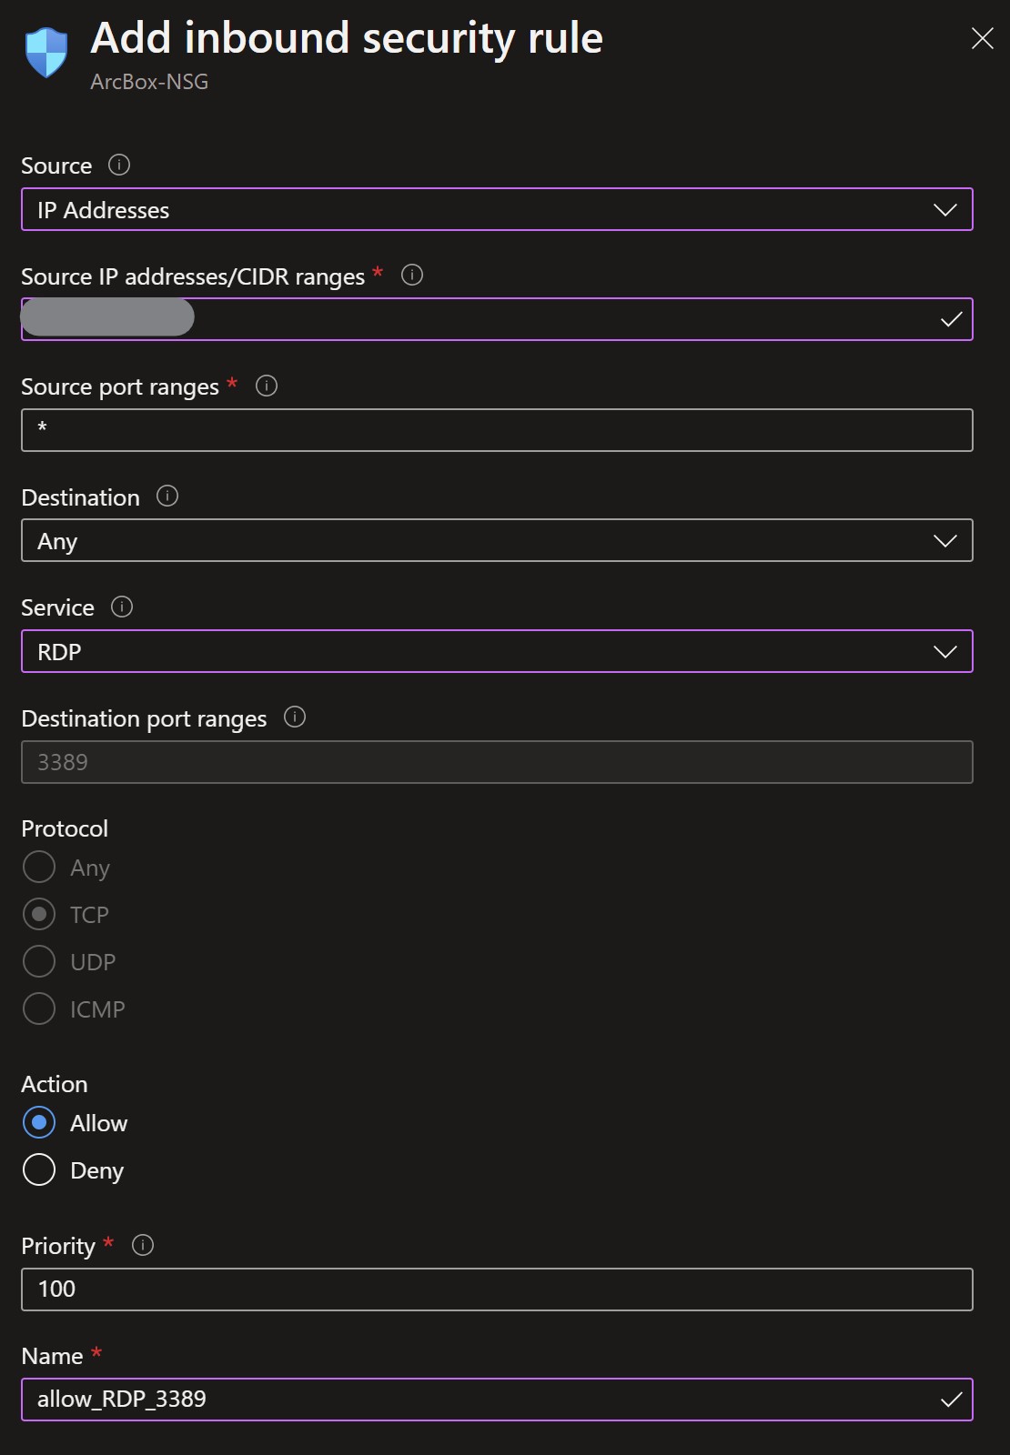Open the Source dropdown showing IP Addresses
The width and height of the screenshot is (1010, 1455).
point(497,209)
